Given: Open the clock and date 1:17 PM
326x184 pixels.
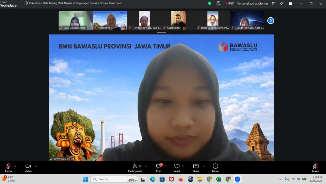Looking at the screenshot, I should click(316, 179).
